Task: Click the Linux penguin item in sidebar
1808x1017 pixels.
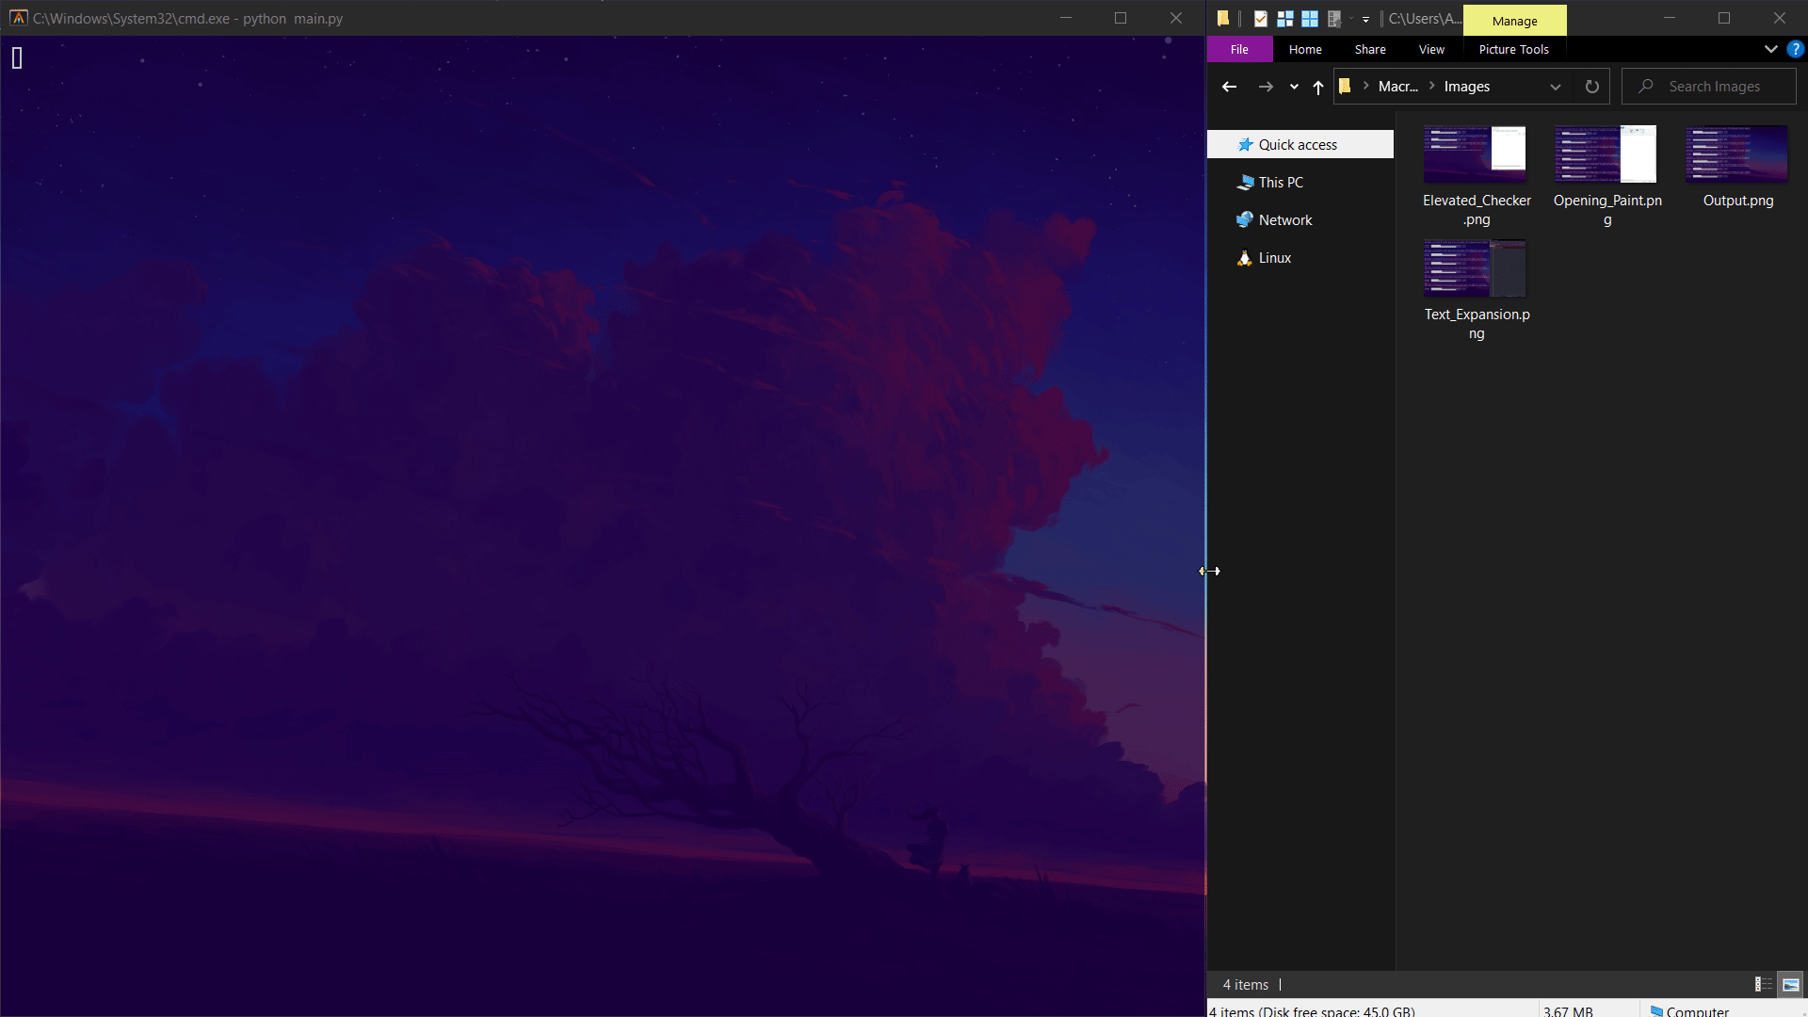Action: pyautogui.click(x=1274, y=258)
